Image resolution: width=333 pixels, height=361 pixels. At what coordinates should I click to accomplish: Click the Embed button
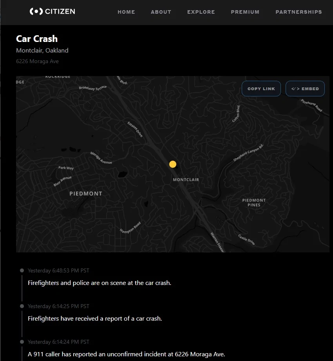click(x=305, y=89)
